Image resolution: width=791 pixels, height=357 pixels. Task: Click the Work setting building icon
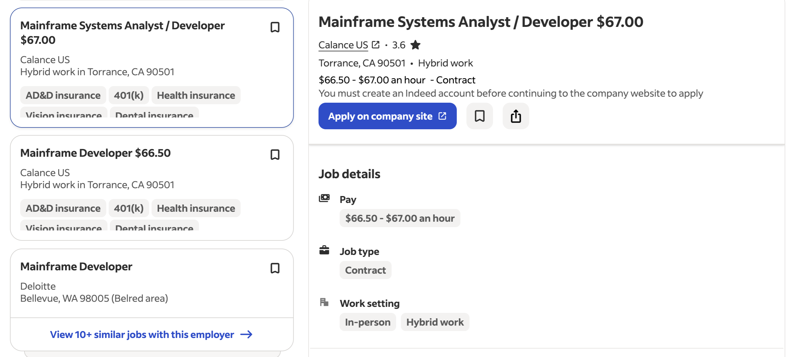(x=324, y=302)
